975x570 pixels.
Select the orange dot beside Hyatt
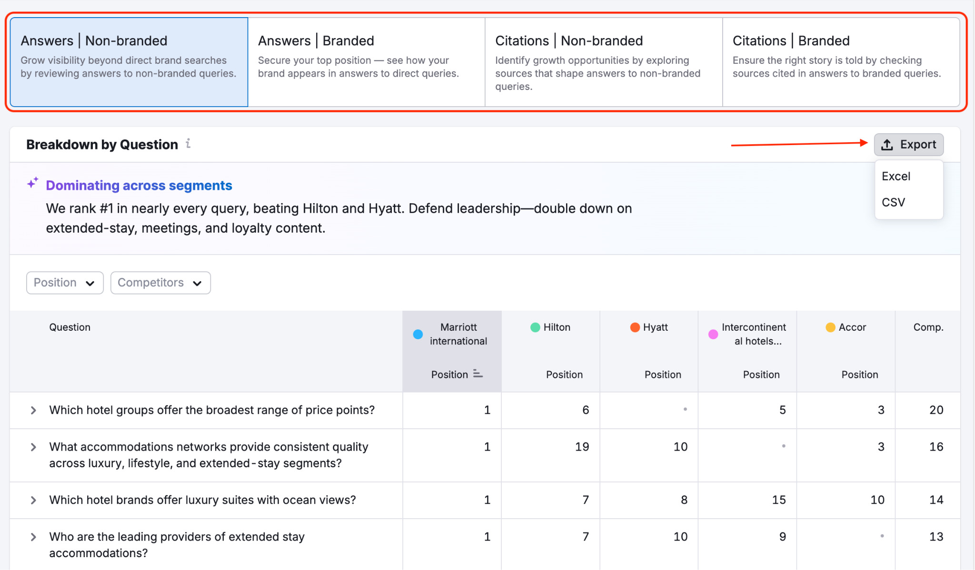tap(634, 327)
